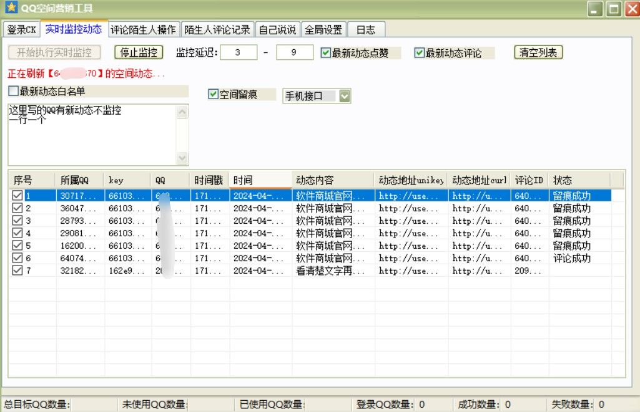Sort by the 时间 column header
The image size is (640, 412).
(260, 180)
